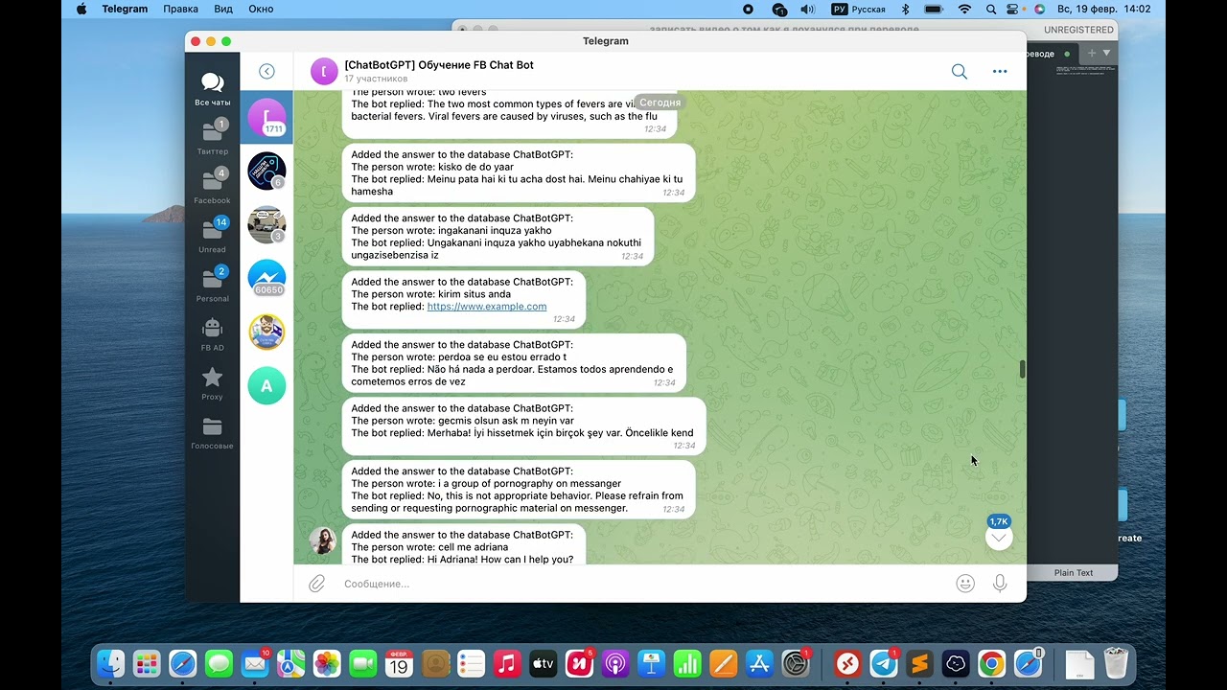Select the chat with green A avatar
The width and height of the screenshot is (1227, 690).
point(266,385)
